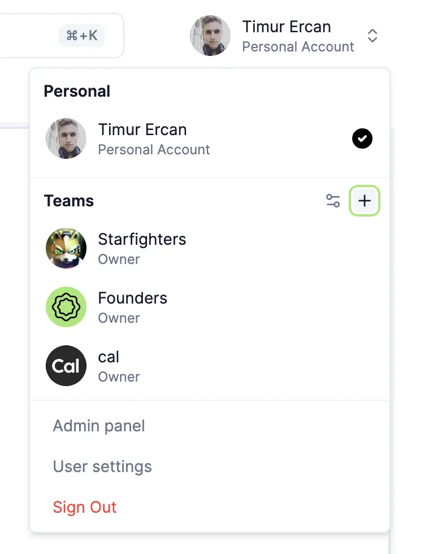Open the Admin panel
The height and width of the screenshot is (554, 433).
[x=99, y=426]
